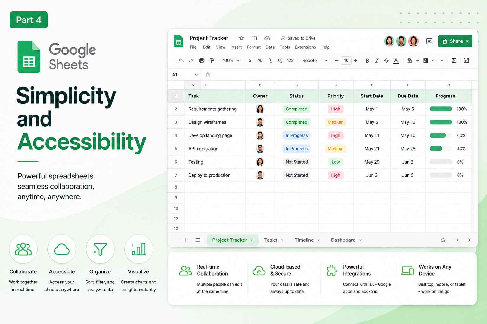Click the Visualize bar chart icon circle
Viewport: 487px width, 324px height.
pos(139,249)
